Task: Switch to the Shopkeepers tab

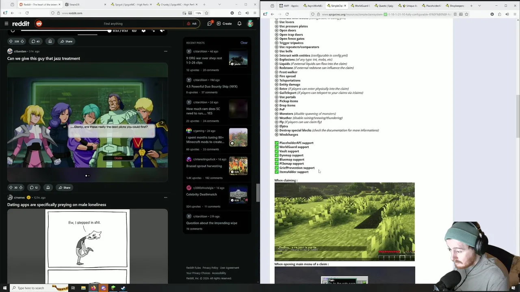Action: click(x=455, y=6)
